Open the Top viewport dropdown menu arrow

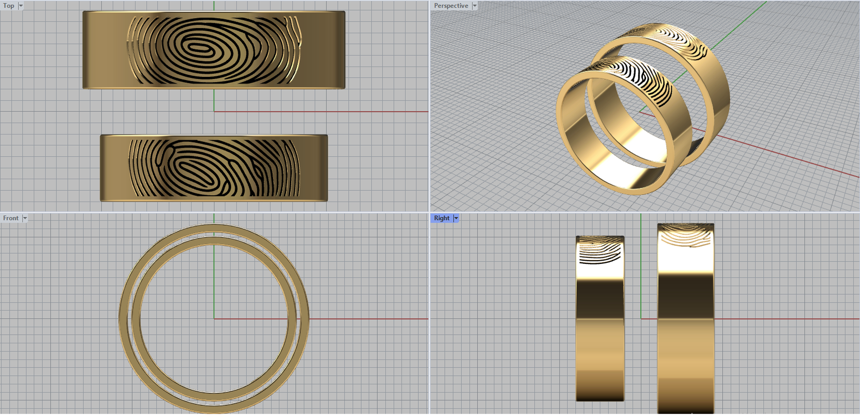[x=21, y=6]
